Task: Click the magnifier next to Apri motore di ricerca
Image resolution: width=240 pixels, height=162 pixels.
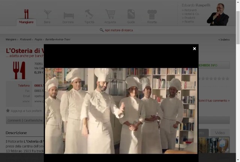Action: click(x=102, y=30)
